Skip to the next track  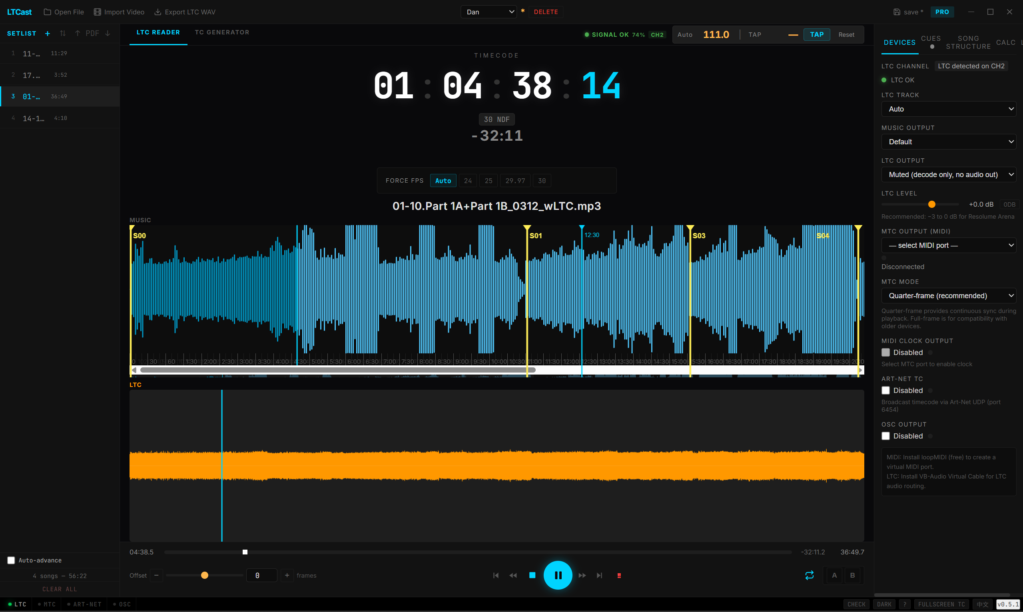[x=600, y=575]
